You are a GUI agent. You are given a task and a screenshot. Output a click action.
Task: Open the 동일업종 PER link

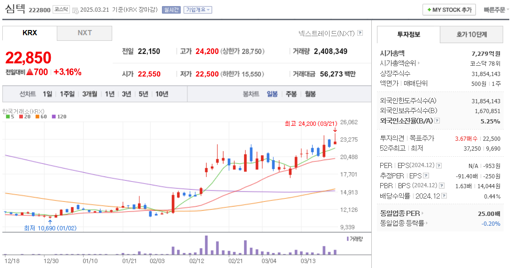401,213
